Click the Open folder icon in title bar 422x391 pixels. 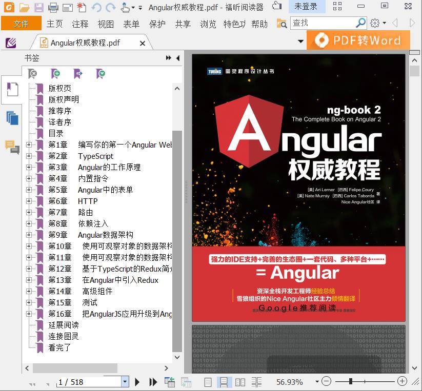pyautogui.click(x=24, y=8)
